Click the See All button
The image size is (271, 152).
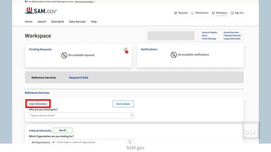coord(63,130)
